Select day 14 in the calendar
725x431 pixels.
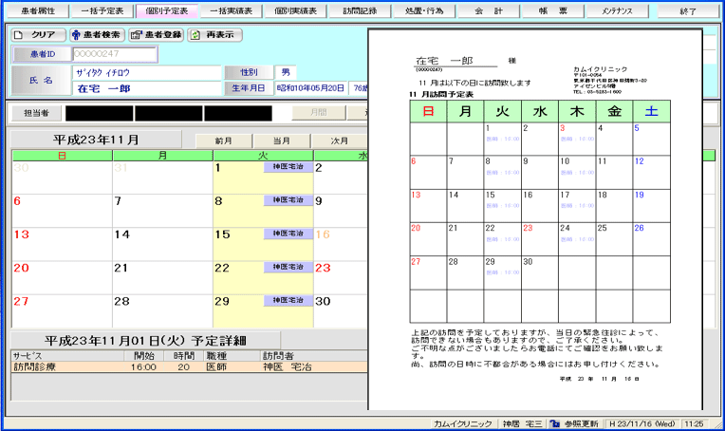[x=163, y=244]
